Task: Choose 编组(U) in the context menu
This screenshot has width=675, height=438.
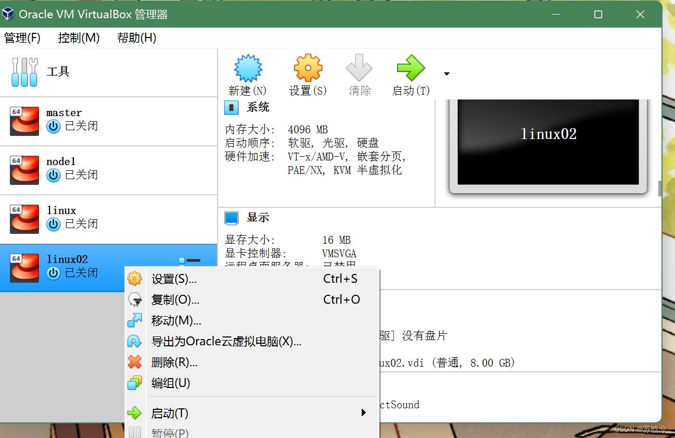Action: click(252, 383)
